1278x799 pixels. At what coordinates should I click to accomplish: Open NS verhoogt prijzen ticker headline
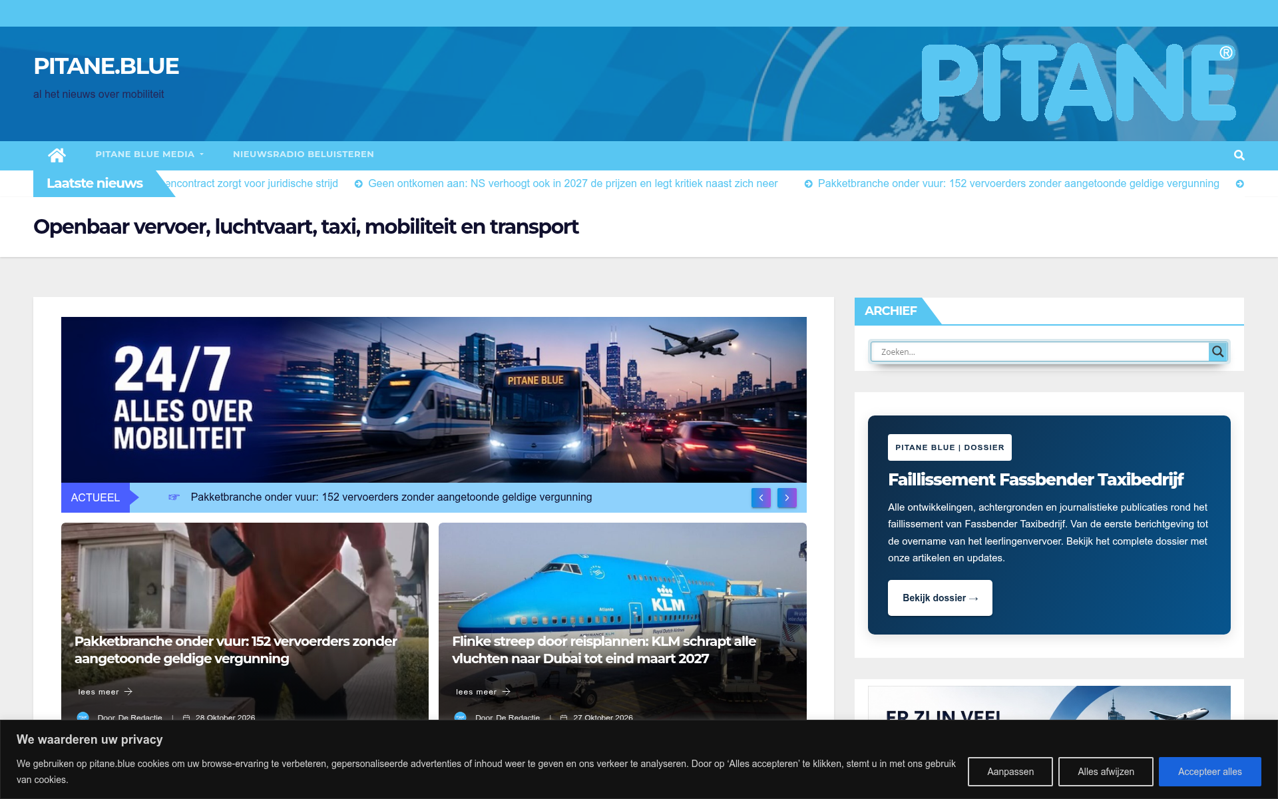[x=572, y=184]
